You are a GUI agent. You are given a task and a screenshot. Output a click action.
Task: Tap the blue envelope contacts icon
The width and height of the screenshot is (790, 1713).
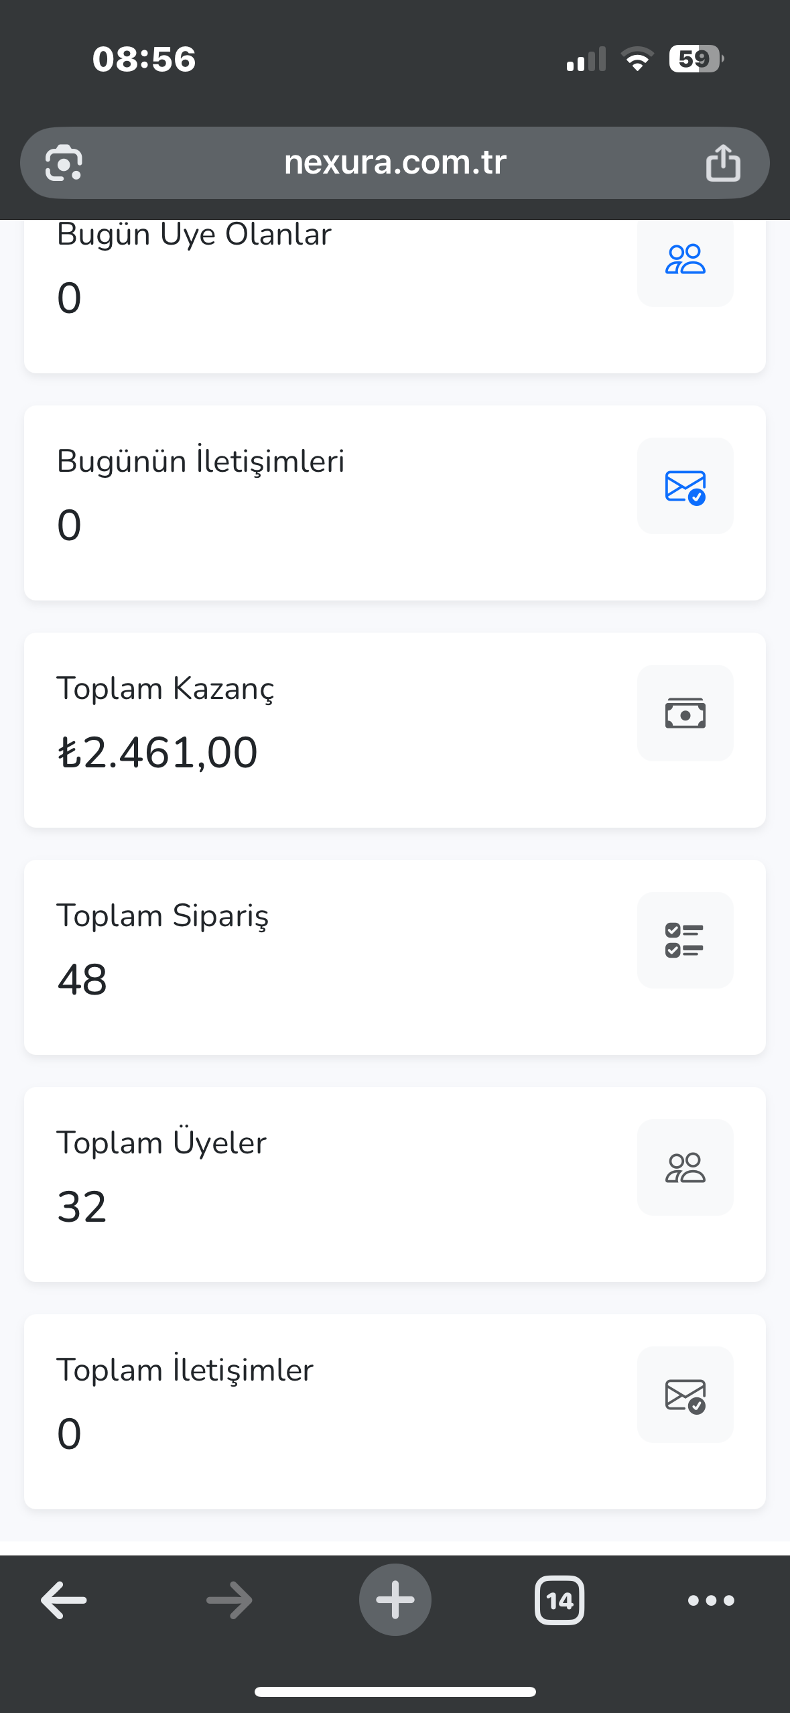pyautogui.click(x=685, y=487)
